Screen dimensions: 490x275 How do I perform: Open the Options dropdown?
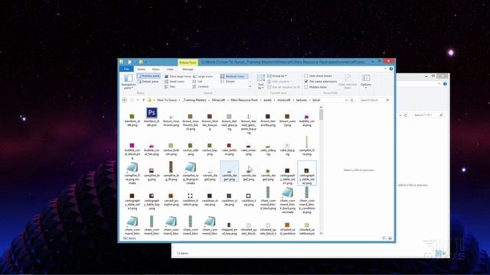pos(366,82)
